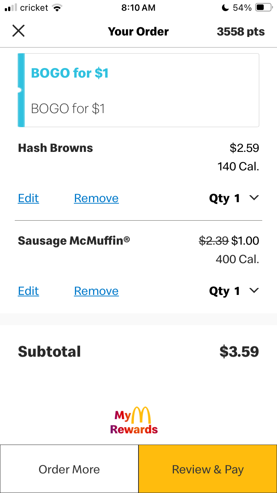Viewport: 277px width, 493px height.
Task: Open the Sausage McMuffin quantity dropdown
Action: coord(254,291)
